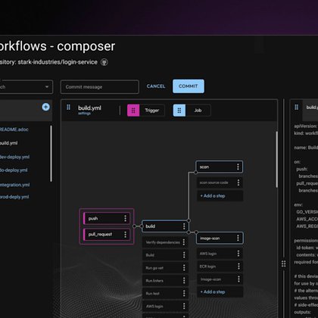Viewport: 318px width, 318px height.
Task: Select the ECR login step
Action: pyautogui.click(x=220, y=267)
